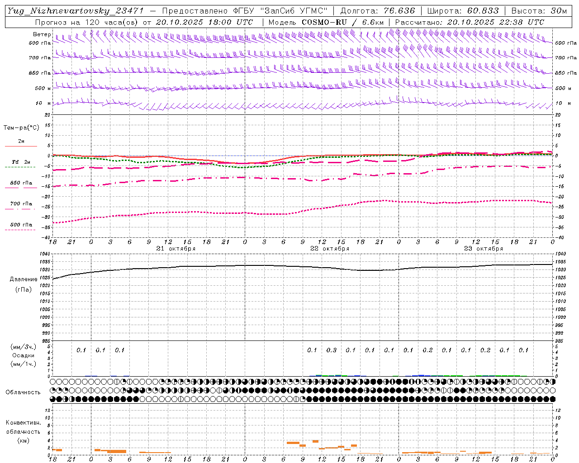Click the Ветер wind panel label
The height and width of the screenshot is (463, 579).
coord(42,34)
